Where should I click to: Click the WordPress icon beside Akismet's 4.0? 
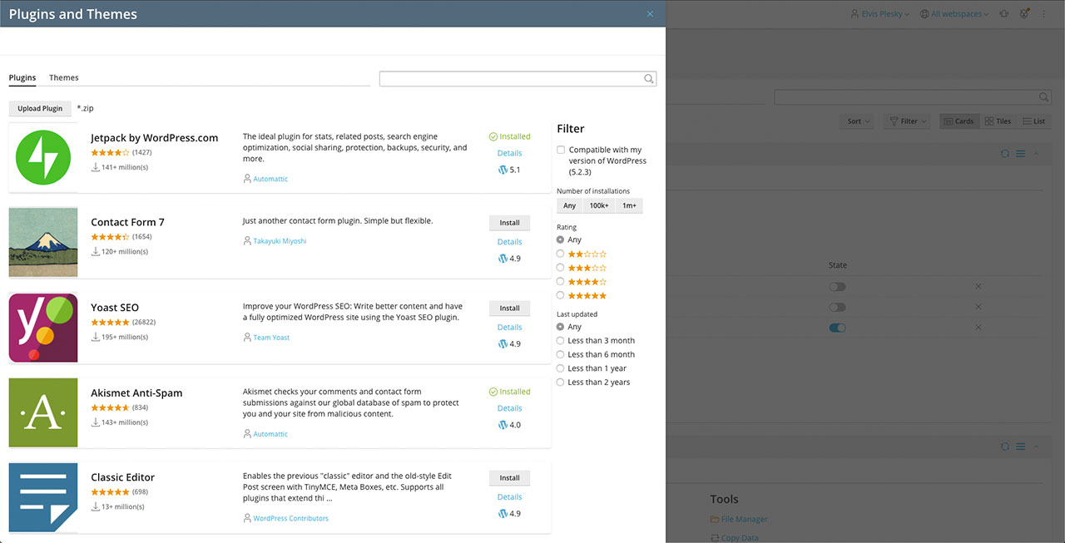502,425
